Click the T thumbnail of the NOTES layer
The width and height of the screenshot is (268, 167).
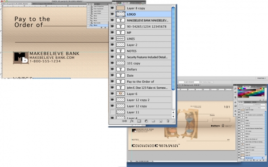coord(121,51)
